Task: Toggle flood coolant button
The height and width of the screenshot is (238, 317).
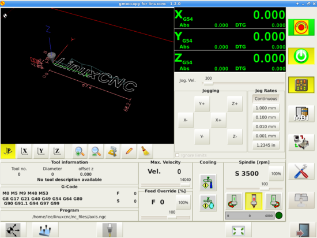Action: pos(208,183)
